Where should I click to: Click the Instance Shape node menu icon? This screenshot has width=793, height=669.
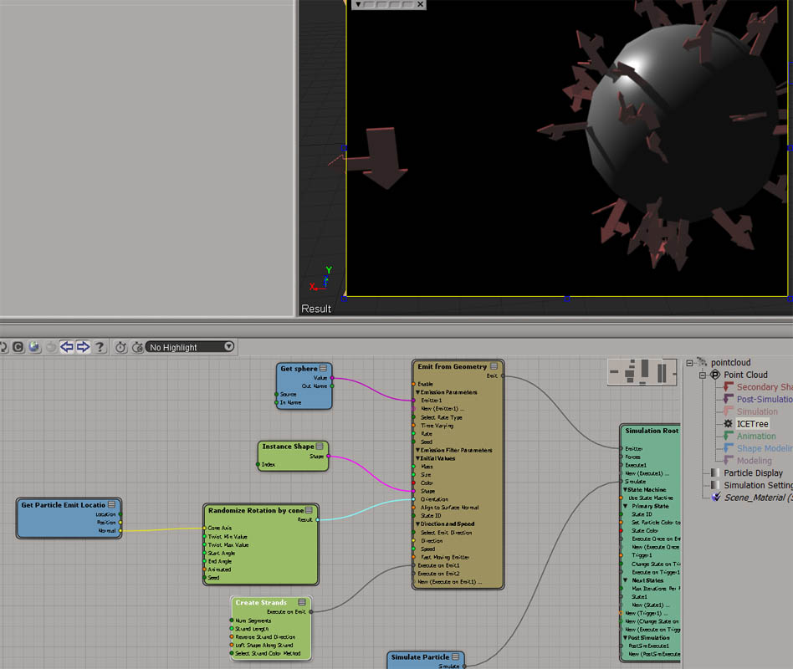[320, 447]
